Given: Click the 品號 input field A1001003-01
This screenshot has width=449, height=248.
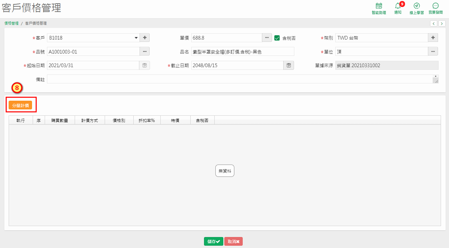Looking at the screenshot, I should coord(94,51).
